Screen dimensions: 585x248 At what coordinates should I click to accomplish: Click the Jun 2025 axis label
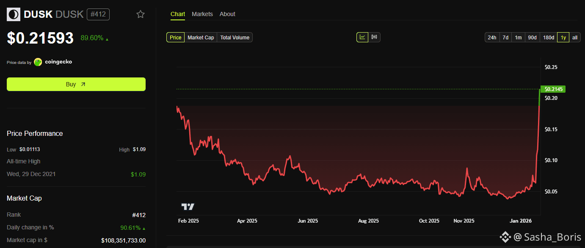coord(308,221)
